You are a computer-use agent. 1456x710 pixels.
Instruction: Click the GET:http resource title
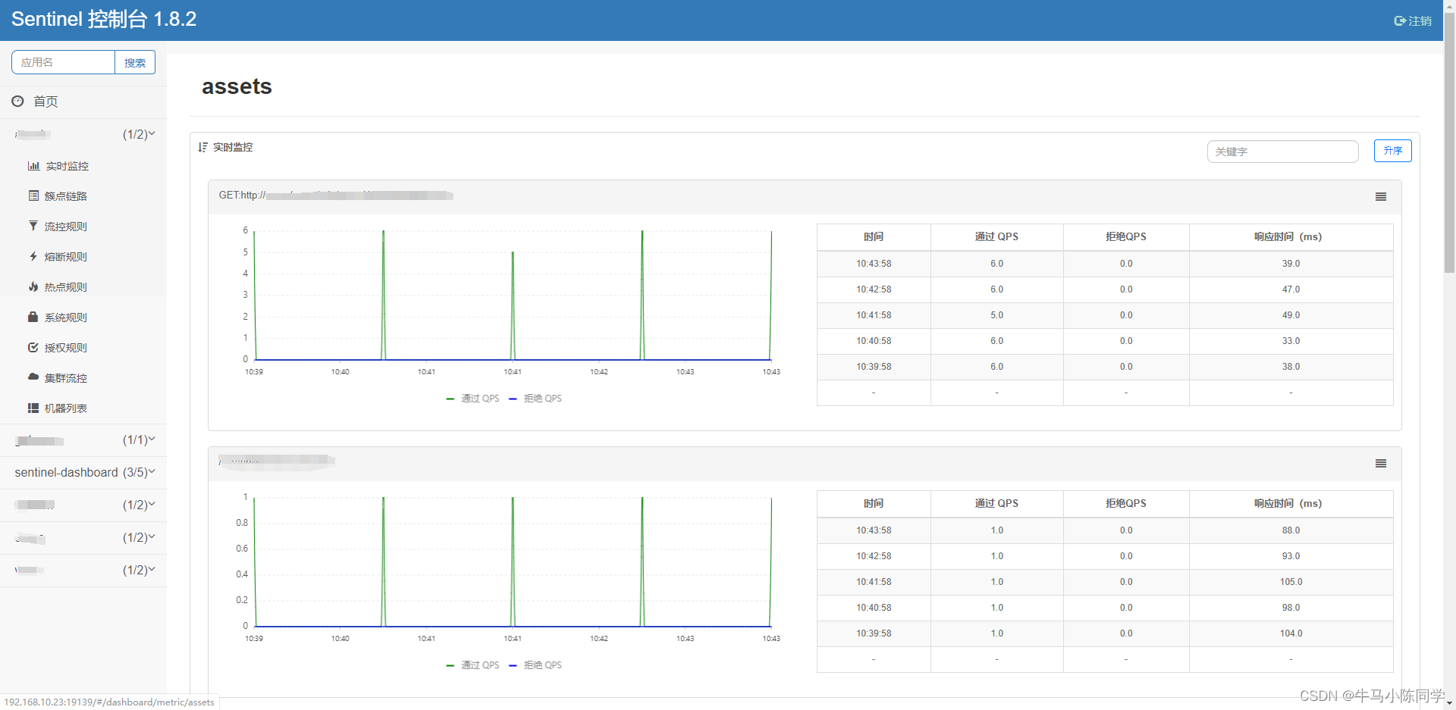(336, 195)
